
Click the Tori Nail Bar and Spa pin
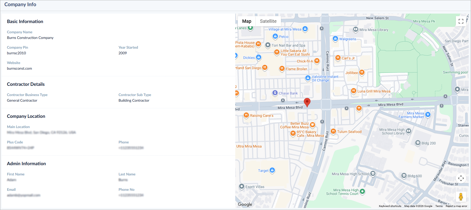[x=268, y=45]
